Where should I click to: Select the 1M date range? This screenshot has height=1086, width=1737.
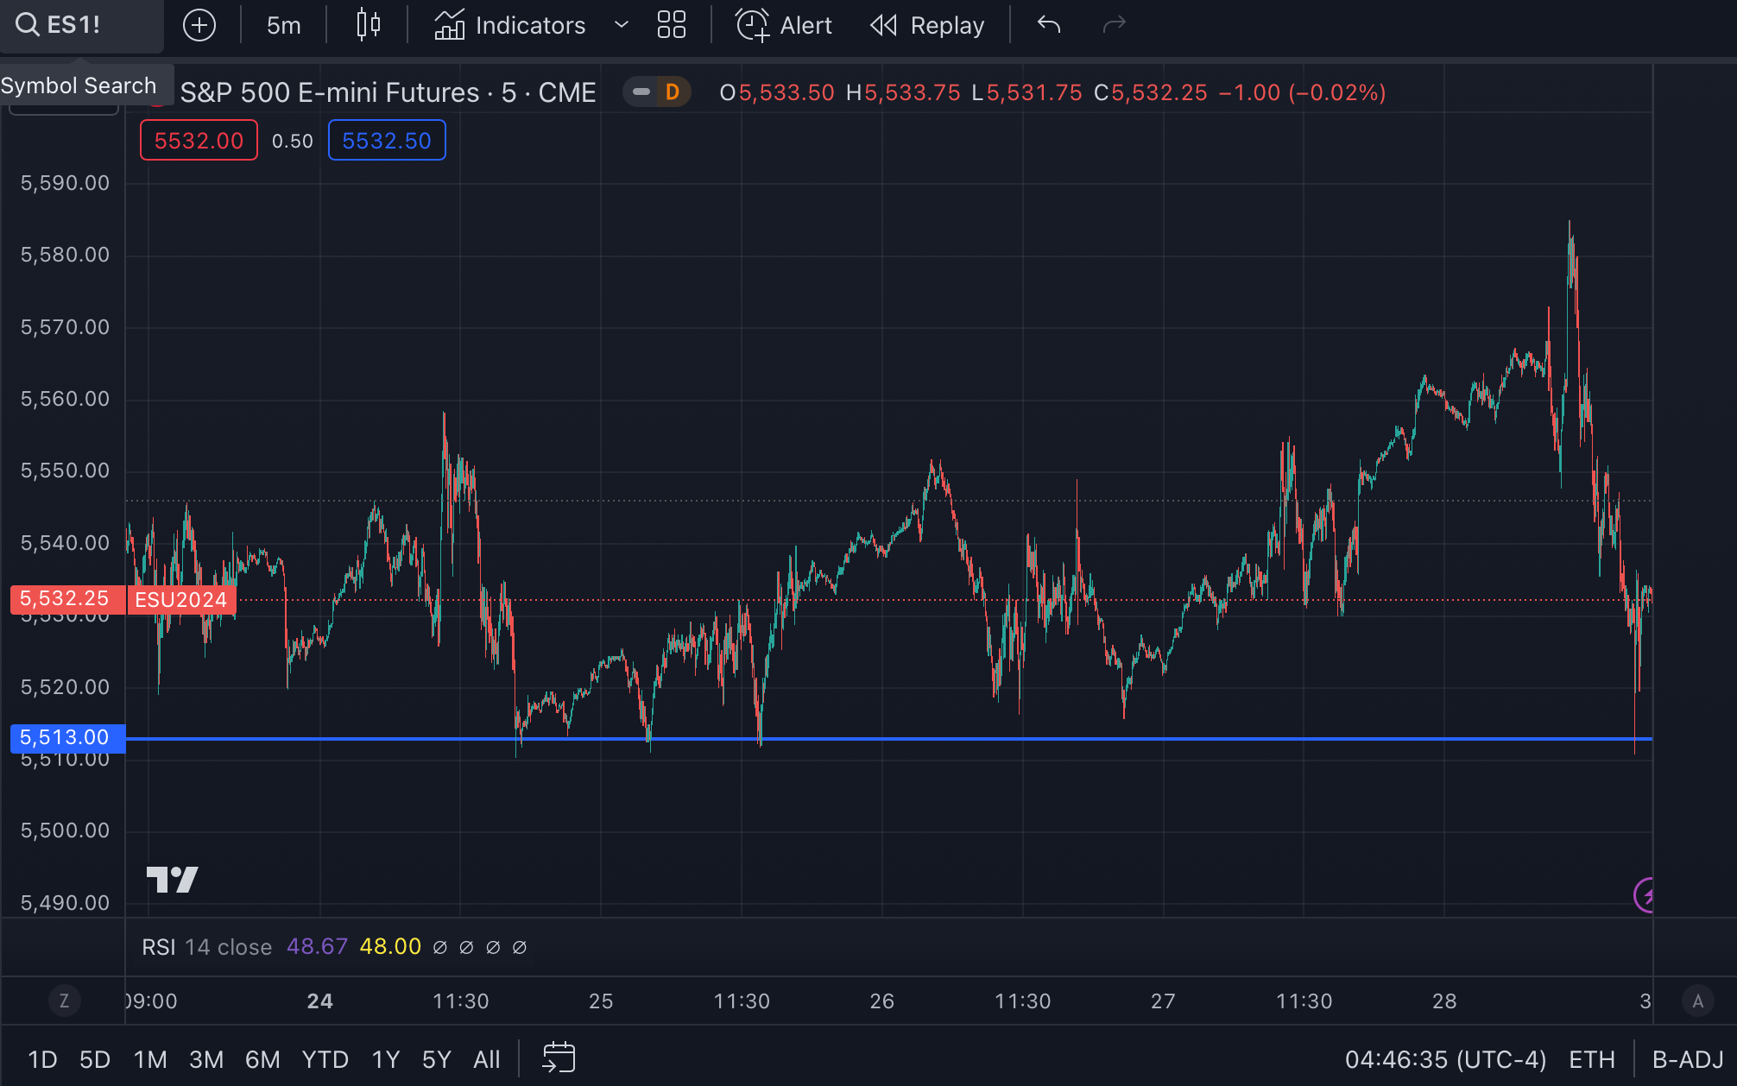[150, 1059]
